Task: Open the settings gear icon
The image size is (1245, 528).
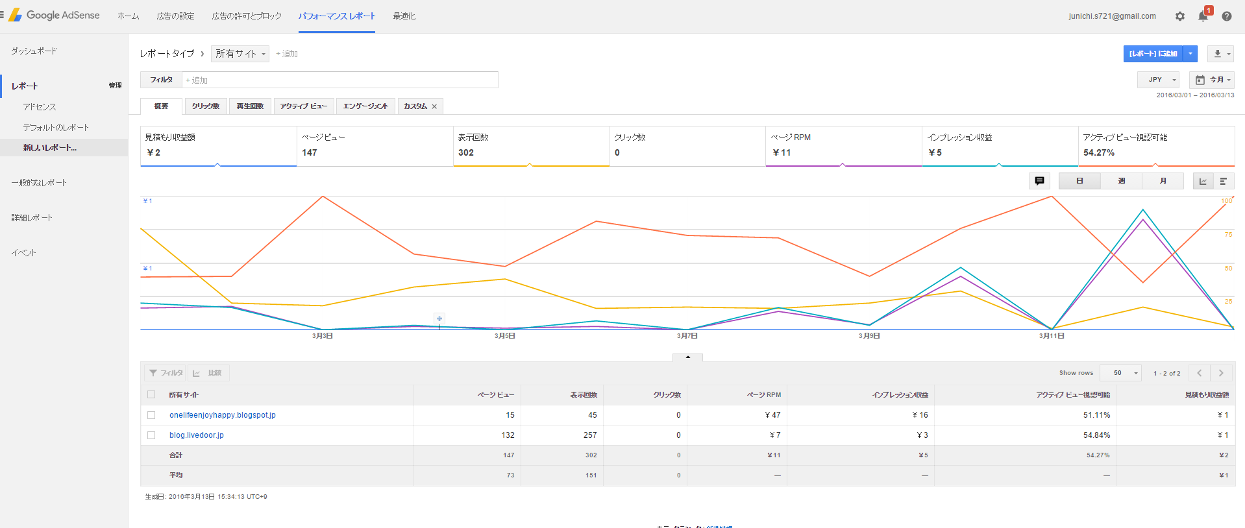Action: tap(1180, 16)
